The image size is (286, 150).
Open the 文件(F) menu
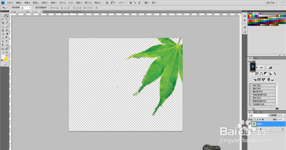(10, 3)
